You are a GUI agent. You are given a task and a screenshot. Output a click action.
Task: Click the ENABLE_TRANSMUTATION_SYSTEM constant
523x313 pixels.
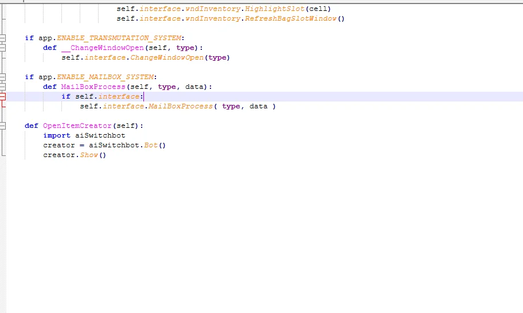119,38
